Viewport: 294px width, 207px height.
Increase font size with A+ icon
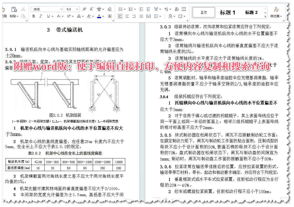[x=84, y=9]
